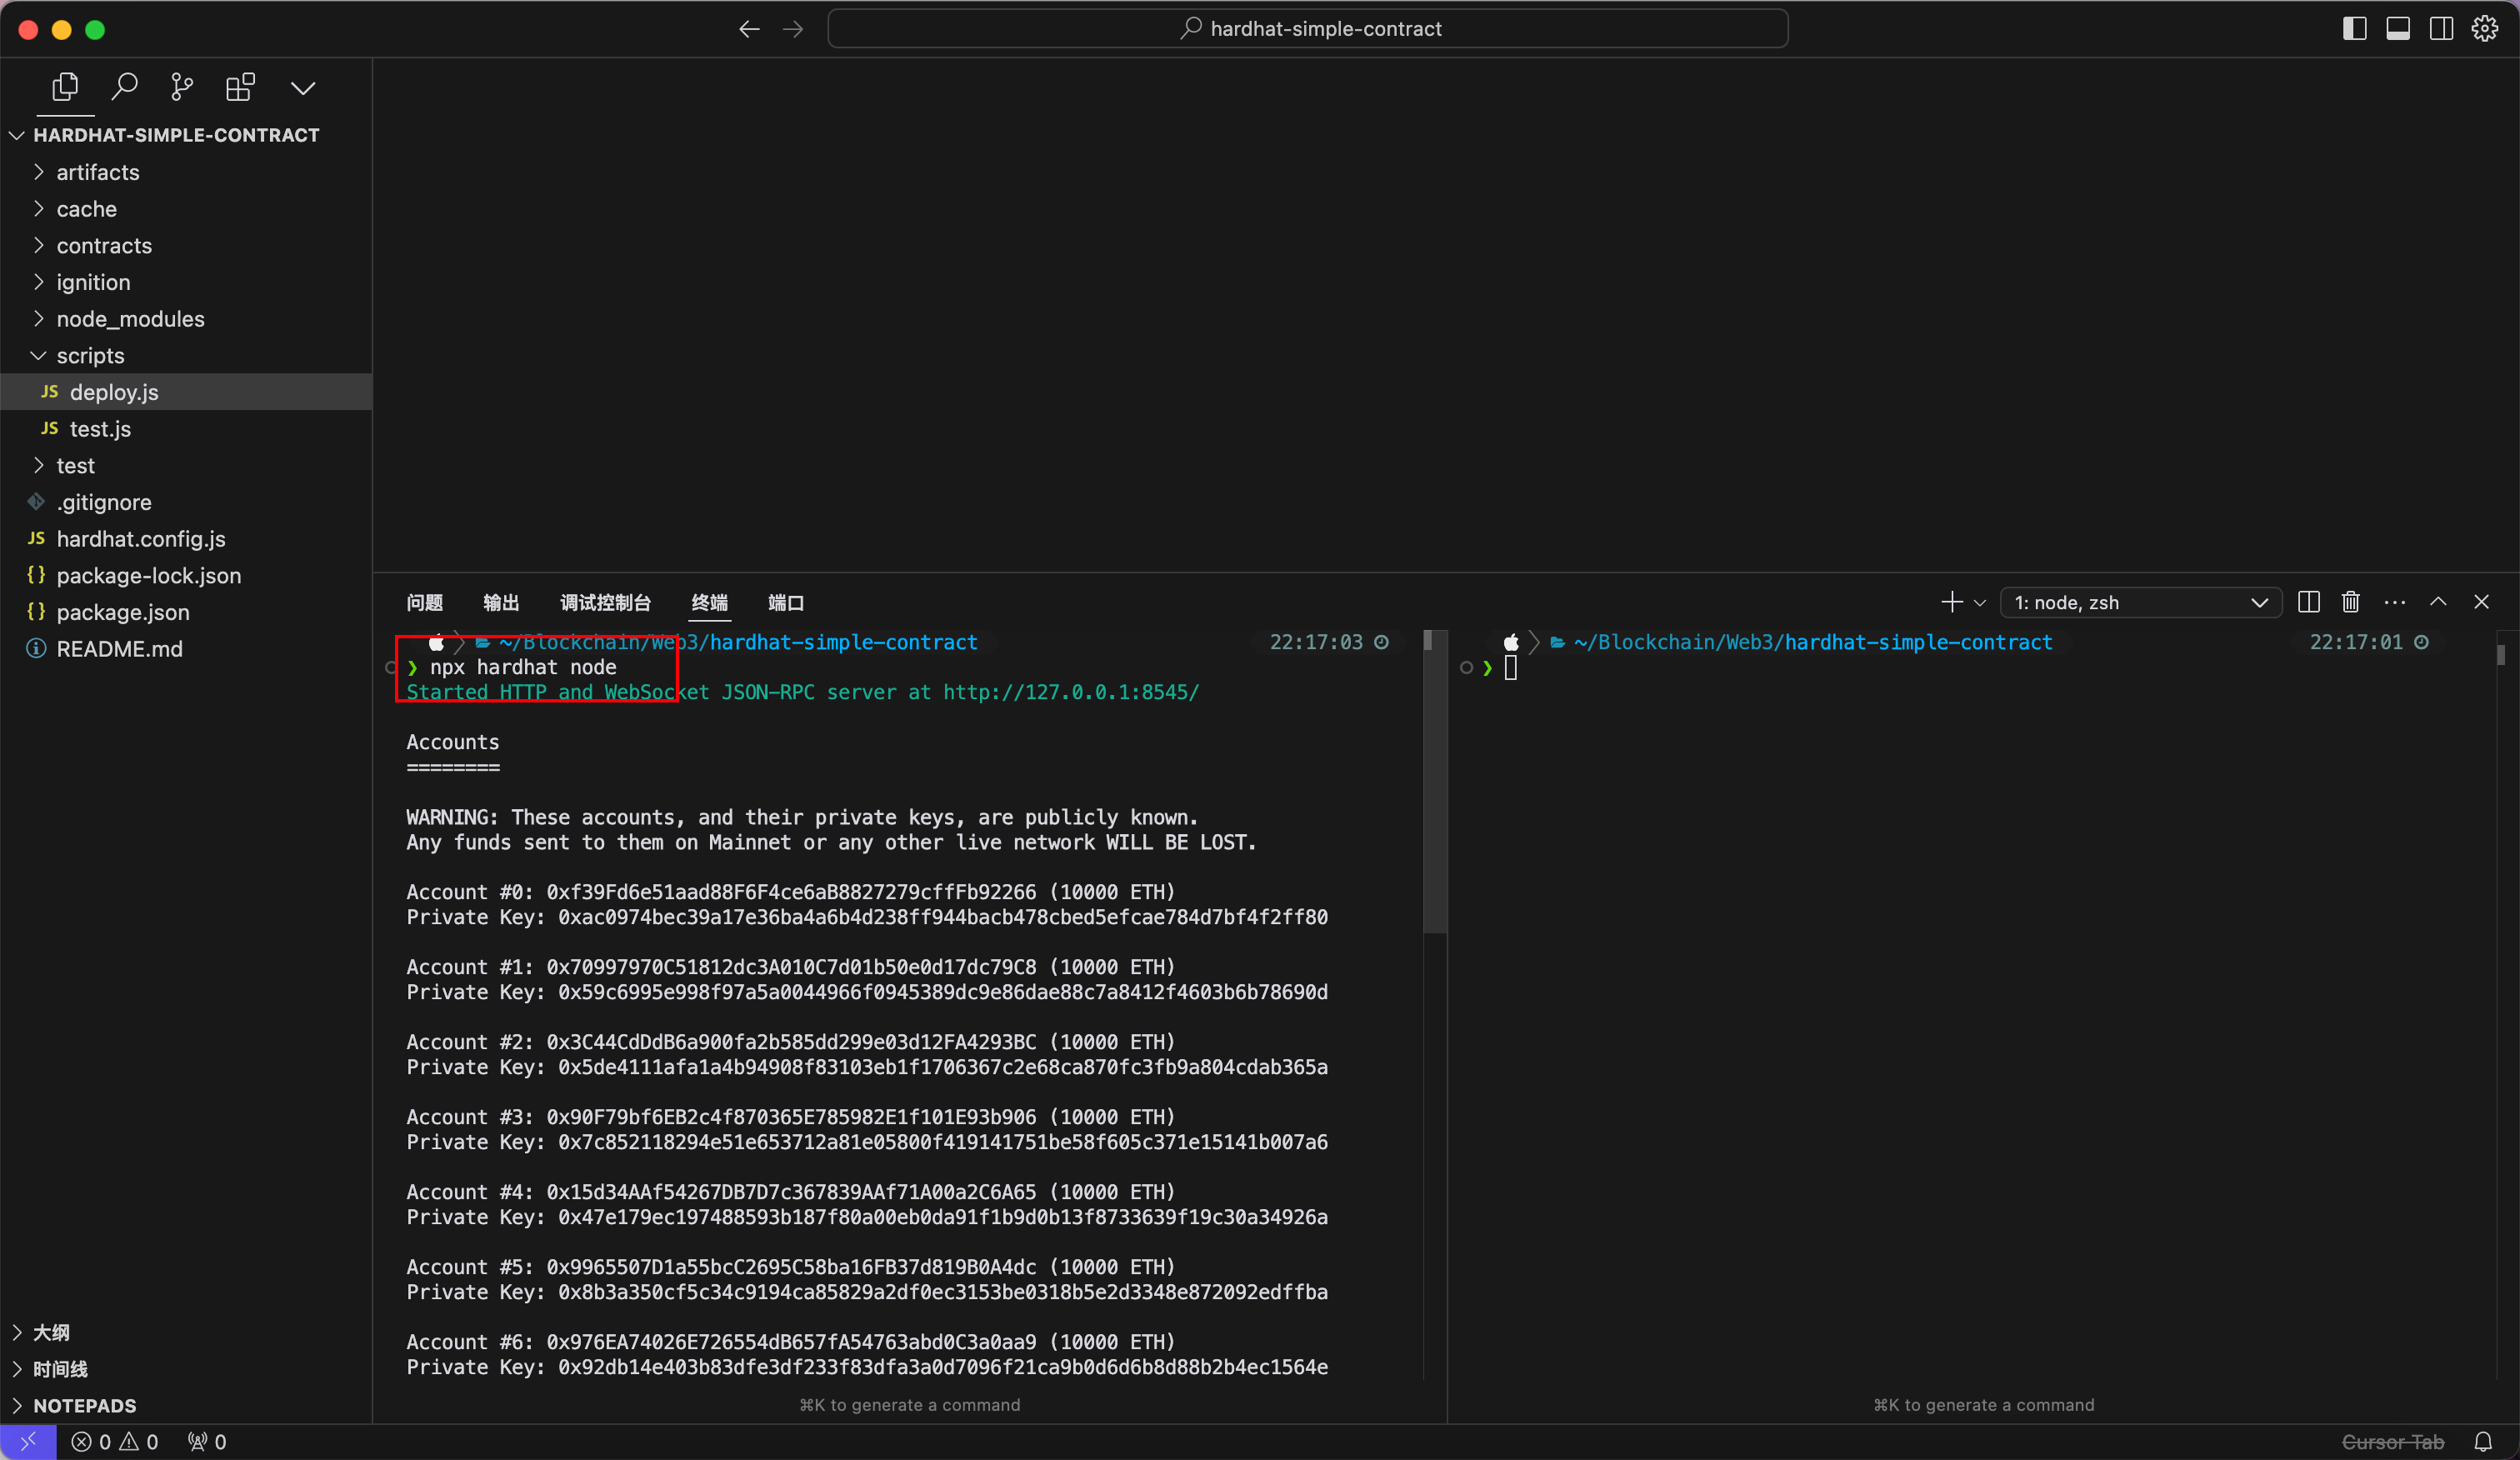Open the Source Control view icon
The image size is (2520, 1460).
182,87
